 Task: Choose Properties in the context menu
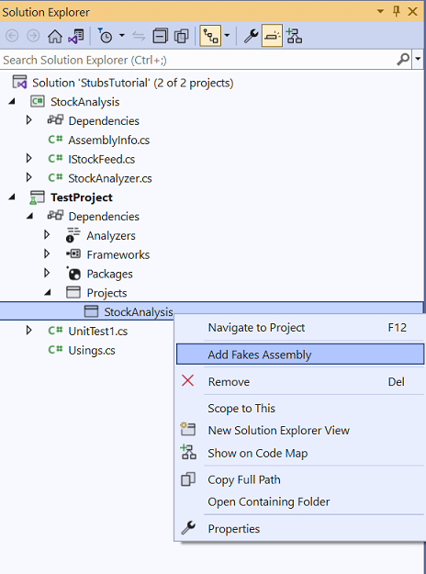(x=300, y=529)
